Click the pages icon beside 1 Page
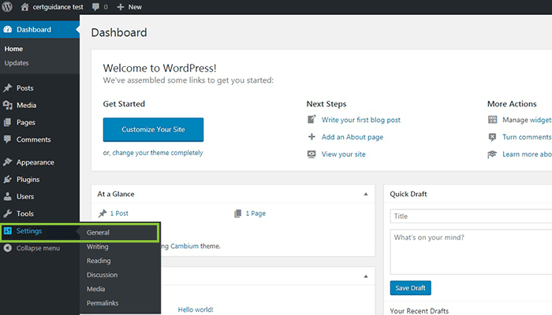The image size is (552, 315). (x=238, y=213)
